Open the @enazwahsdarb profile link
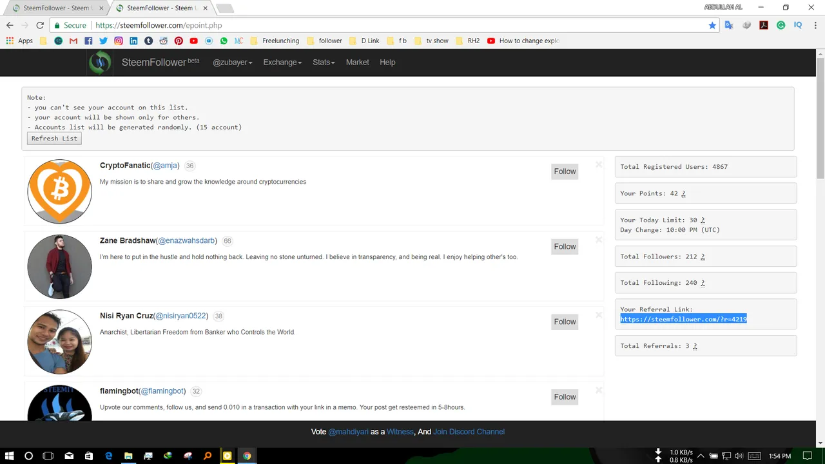Image resolution: width=825 pixels, height=464 pixels. click(x=186, y=241)
